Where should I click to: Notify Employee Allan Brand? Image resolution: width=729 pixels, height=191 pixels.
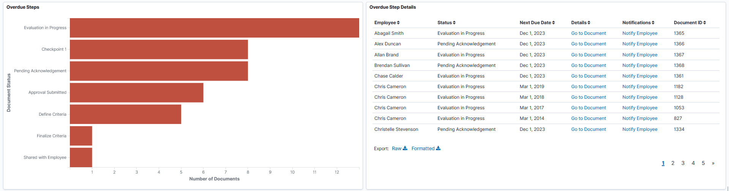coord(640,55)
